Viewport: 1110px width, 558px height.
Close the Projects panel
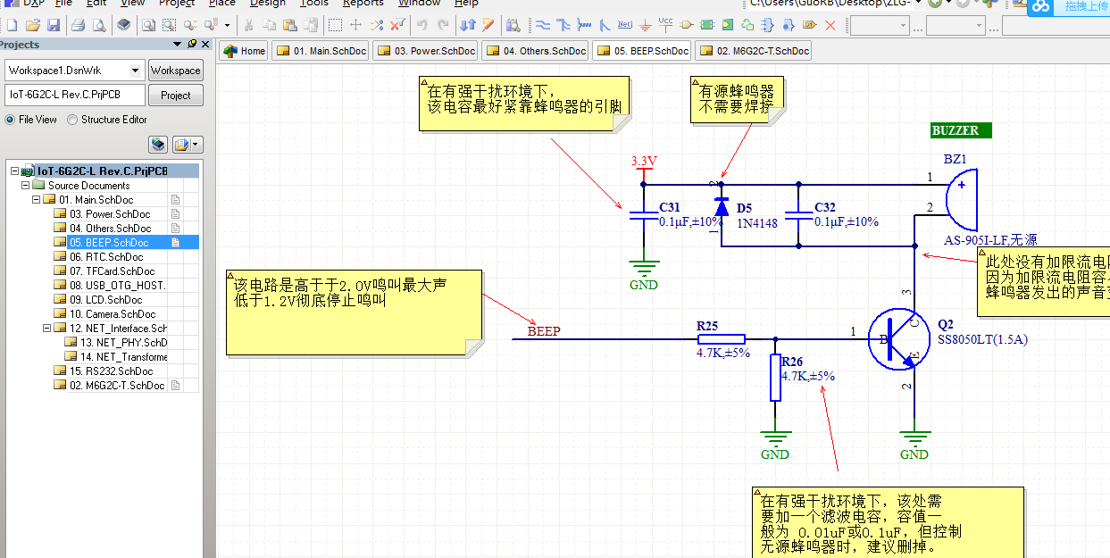pos(206,44)
